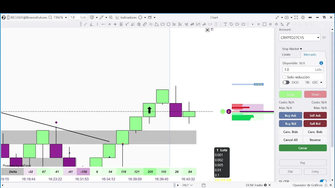Image resolution: width=335 pixels, height=188 pixels.
Task: Select the ruler measurement tool
Action: click(x=145, y=24)
